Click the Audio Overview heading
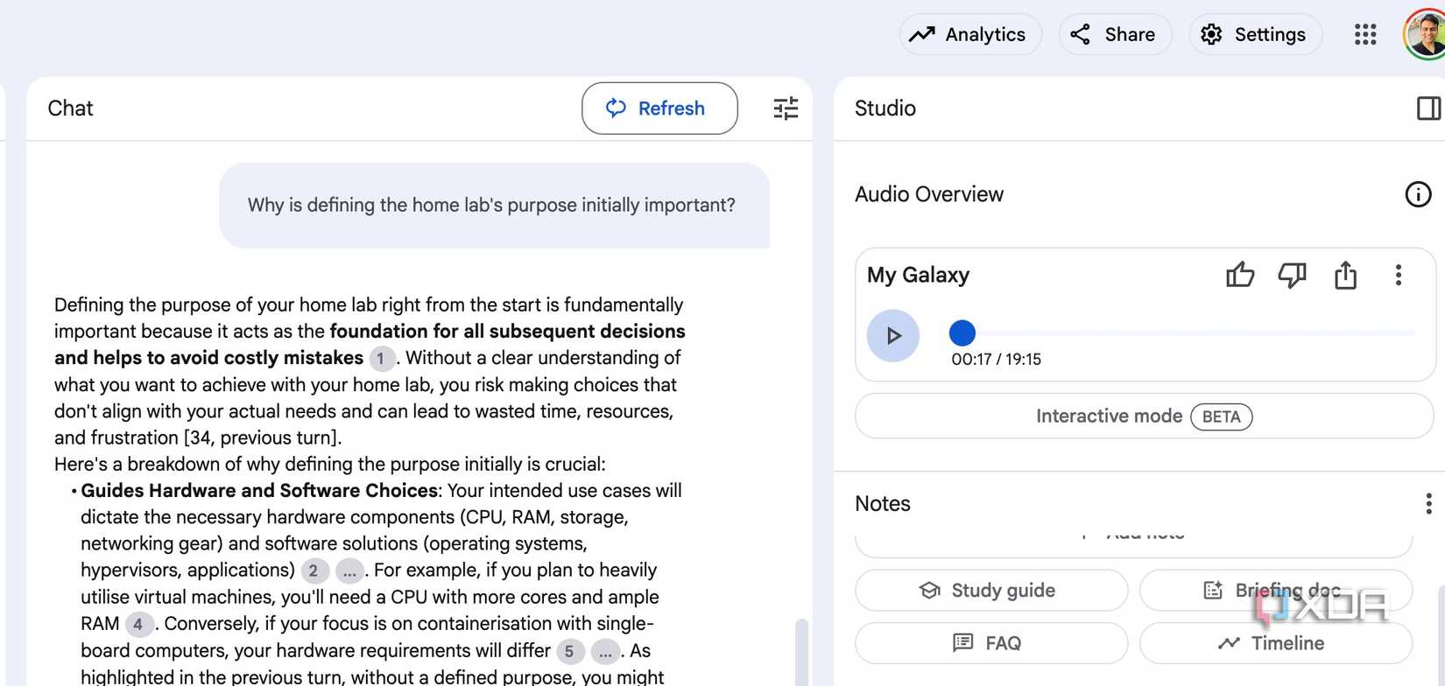Screen dimensions: 1445x686 click(x=929, y=194)
